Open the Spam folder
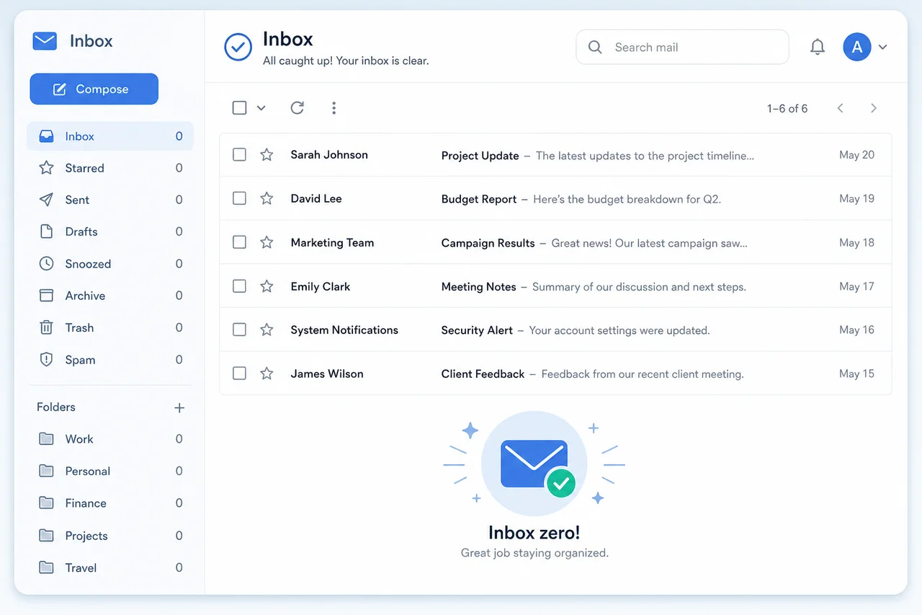 pos(110,360)
